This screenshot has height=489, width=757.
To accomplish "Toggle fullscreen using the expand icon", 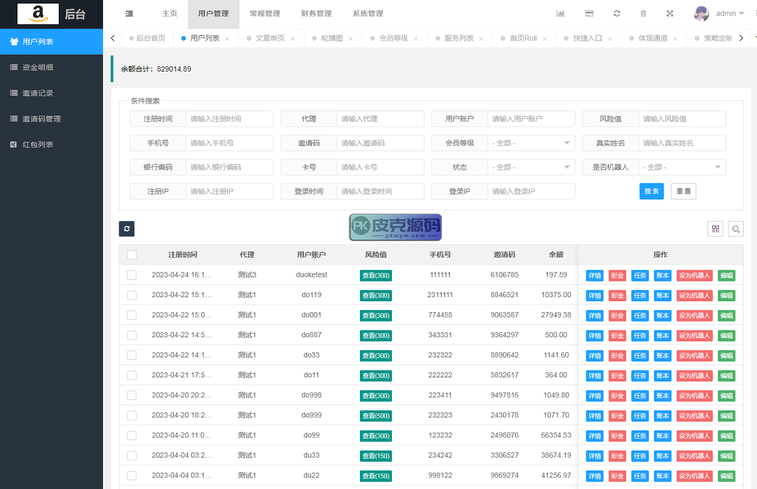I will [x=670, y=14].
